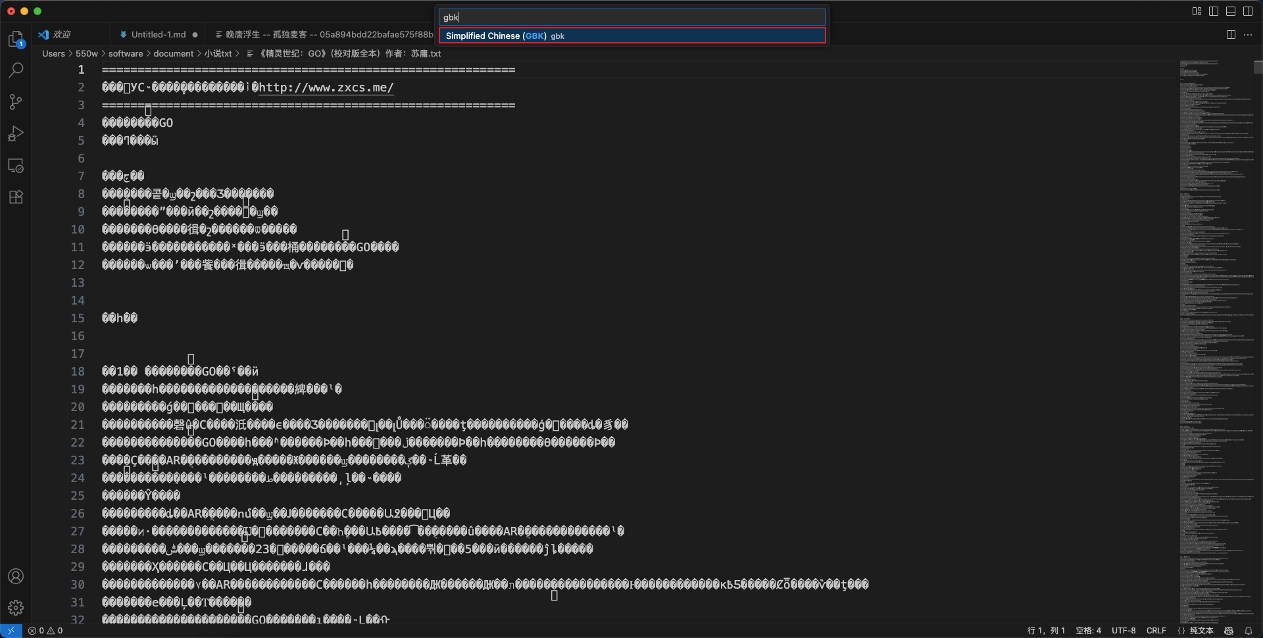Click the minimap scroll slider
Viewport: 1263px width, 638px height.
(x=1258, y=67)
